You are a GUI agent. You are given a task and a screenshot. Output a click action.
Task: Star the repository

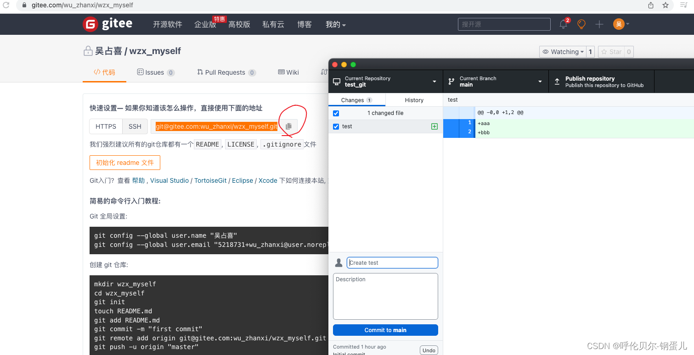pyautogui.click(x=611, y=52)
